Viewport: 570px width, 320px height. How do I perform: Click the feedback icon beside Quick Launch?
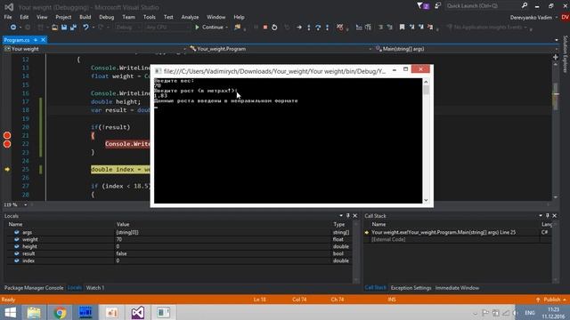point(437,6)
